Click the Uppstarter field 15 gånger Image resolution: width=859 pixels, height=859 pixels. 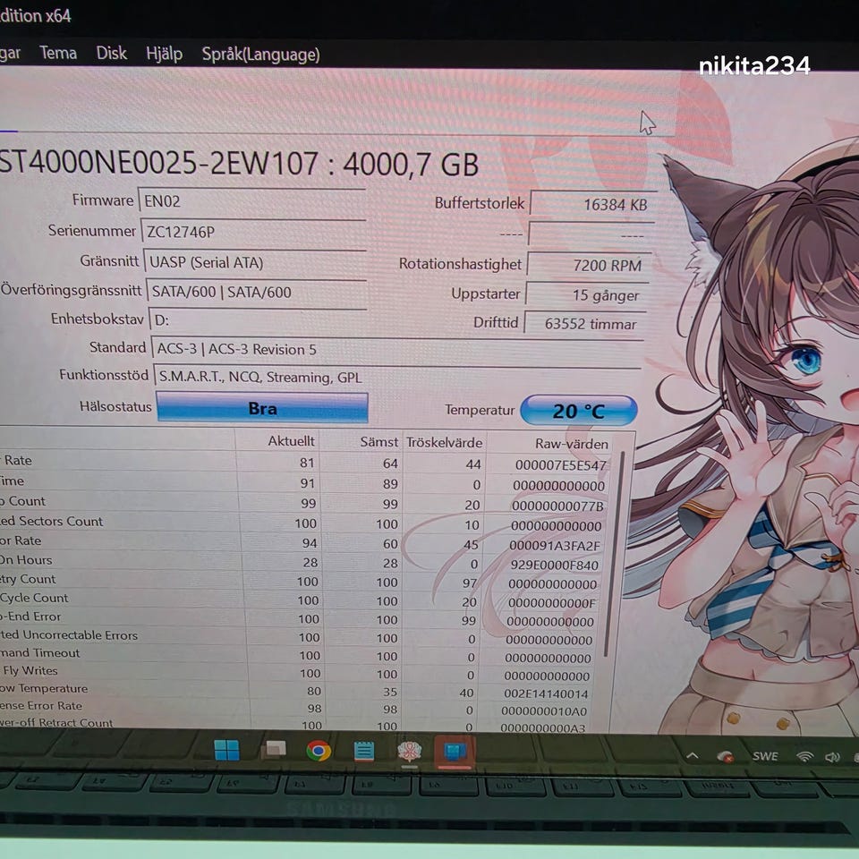point(588,294)
